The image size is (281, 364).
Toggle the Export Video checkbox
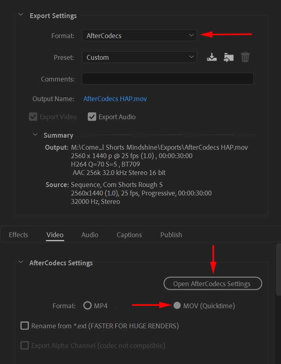[33, 117]
